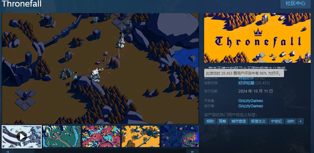Image resolution: width=314 pixels, height=153 pixels.
Task: Select the 城市营造 tag
Action: 238,121
